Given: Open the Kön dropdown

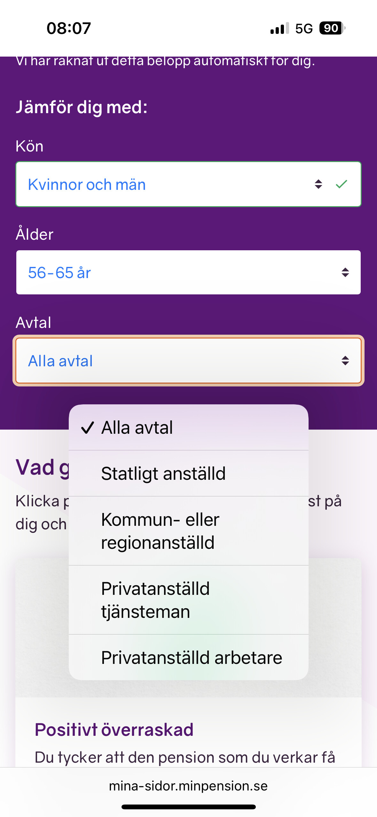Looking at the screenshot, I should point(188,184).
